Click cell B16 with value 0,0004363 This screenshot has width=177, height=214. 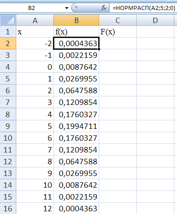[77, 209]
